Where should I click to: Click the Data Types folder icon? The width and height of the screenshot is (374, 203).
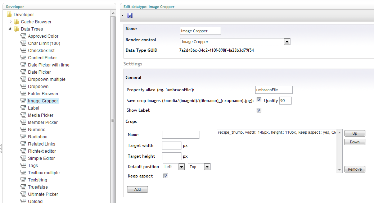(17, 29)
